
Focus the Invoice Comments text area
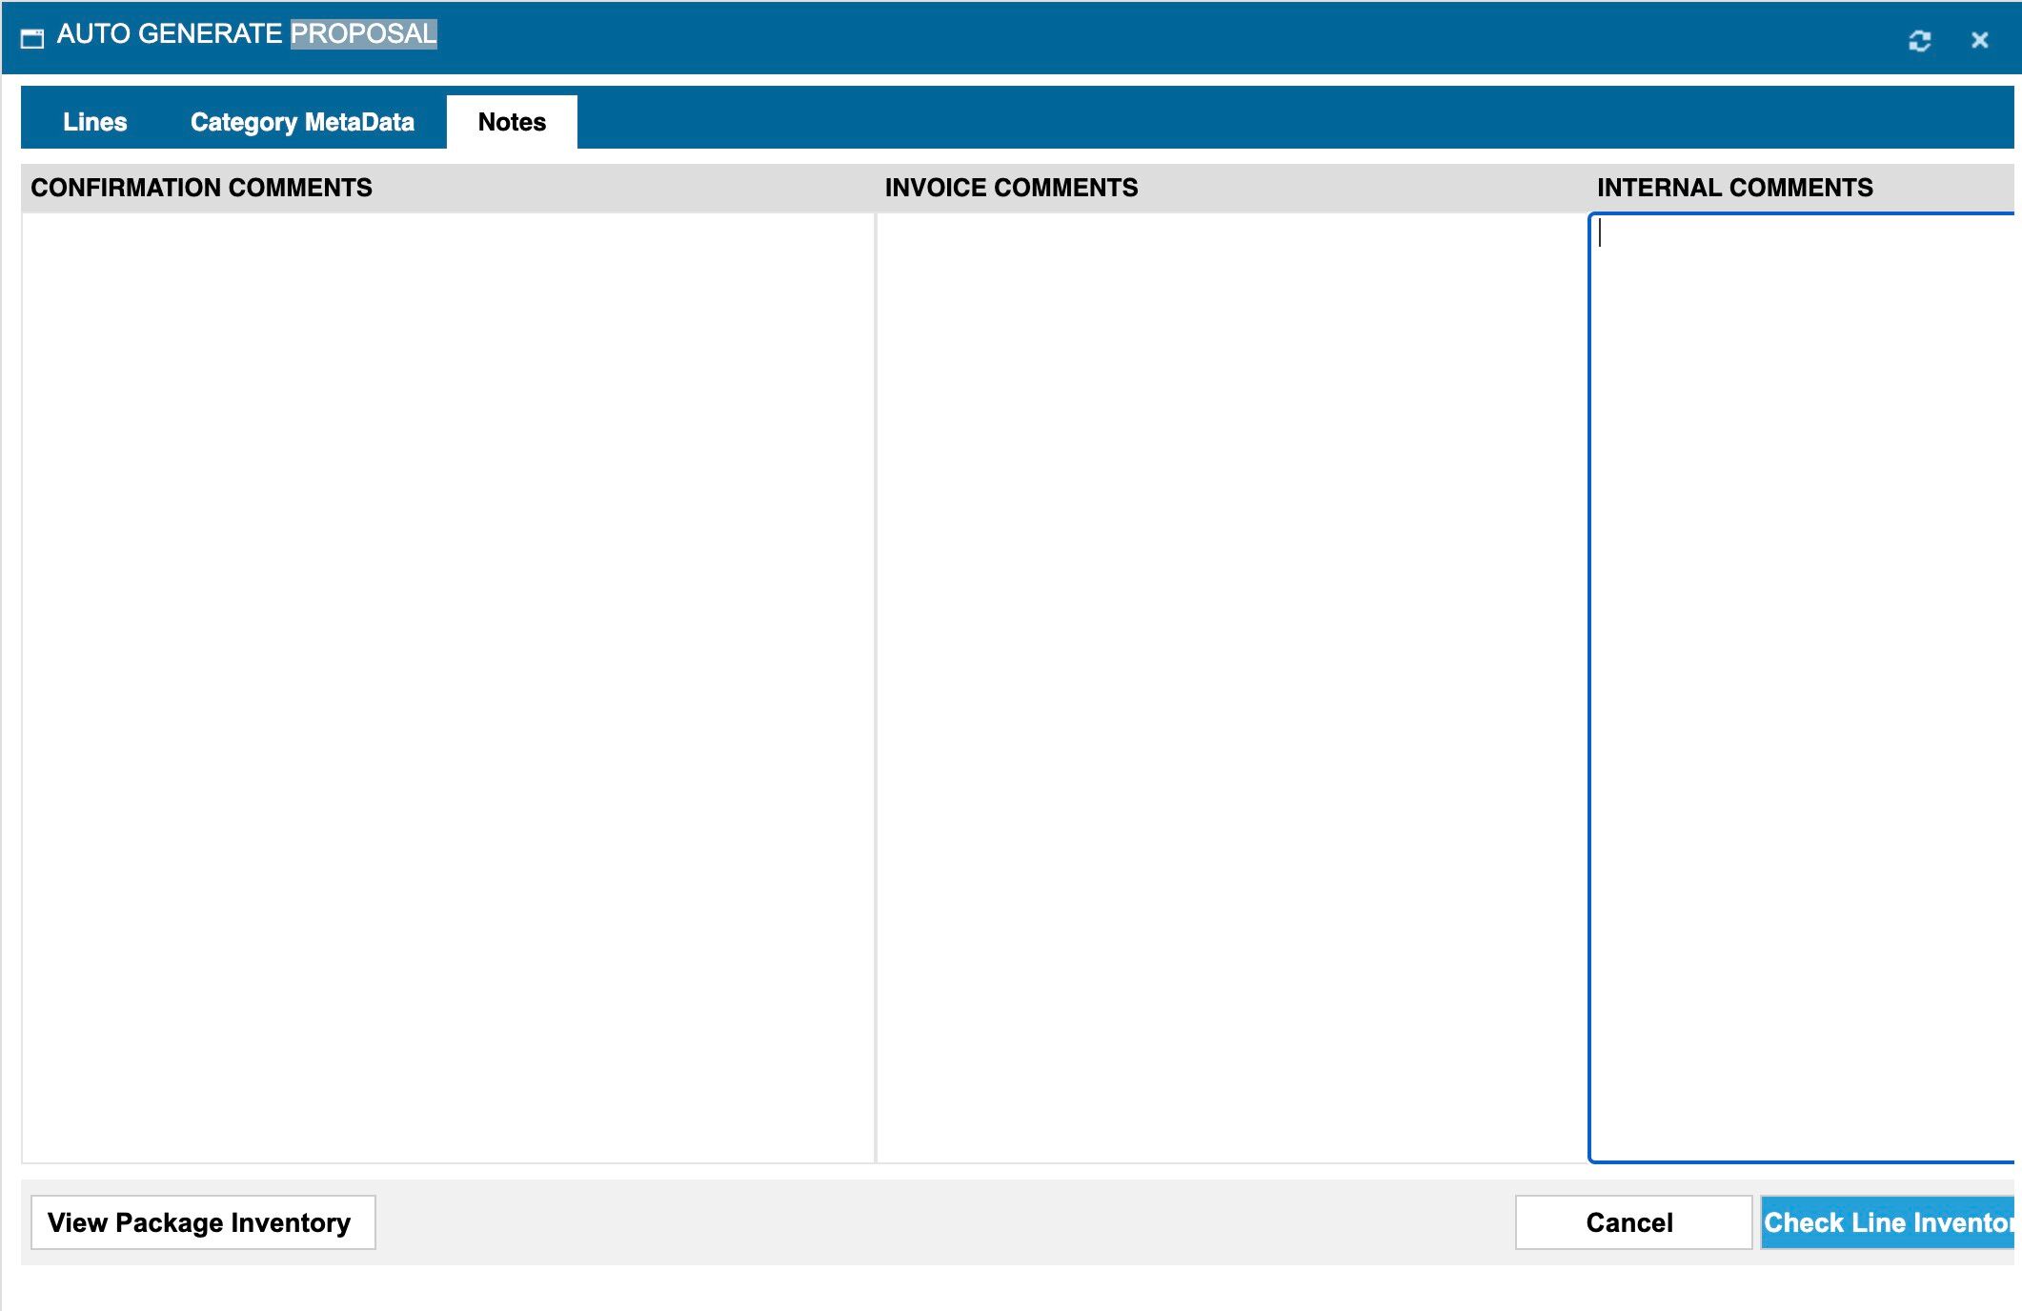tap(1231, 686)
